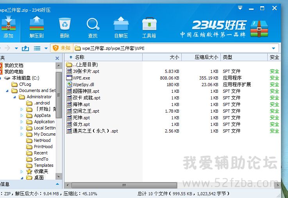Expand the My Documents folder node
Screen dimensions: 288x198
22,134
